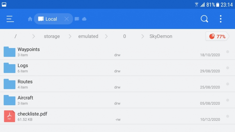Open the Waypoints folder
The height and width of the screenshot is (132, 235).
tap(29, 50)
